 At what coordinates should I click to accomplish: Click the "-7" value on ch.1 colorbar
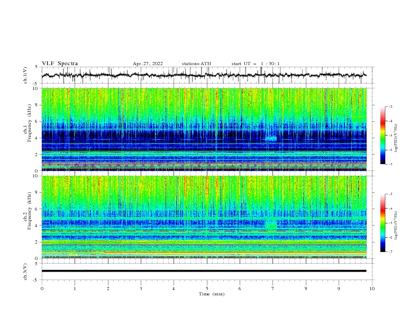[x=390, y=164]
